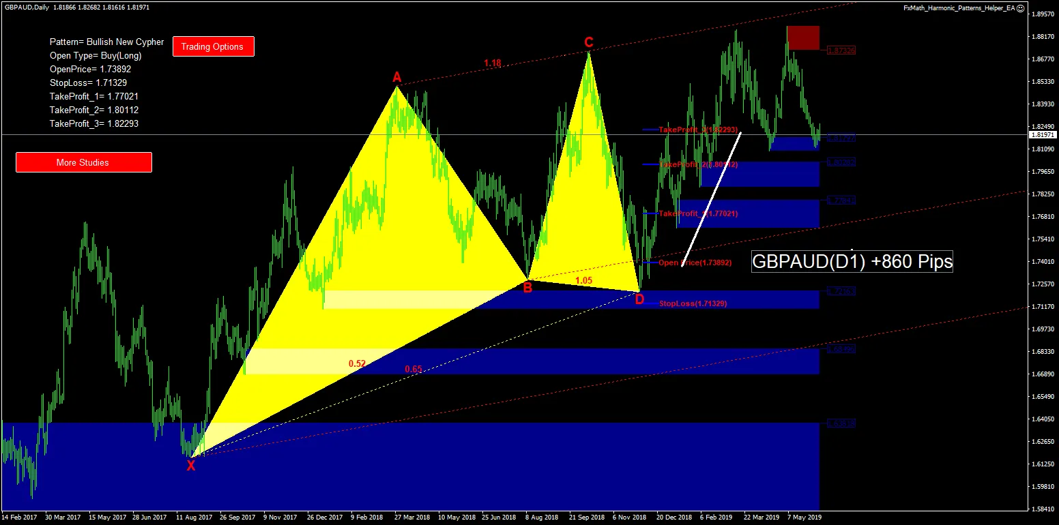Screen dimensions: 1059x525
Task: Click the 21 Sep 2018 date on time axis
Action: pos(587,517)
